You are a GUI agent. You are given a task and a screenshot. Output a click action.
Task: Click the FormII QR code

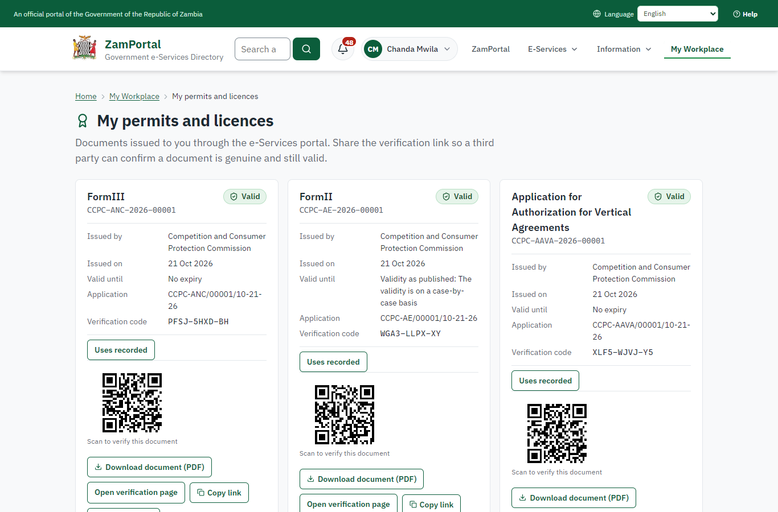345,415
